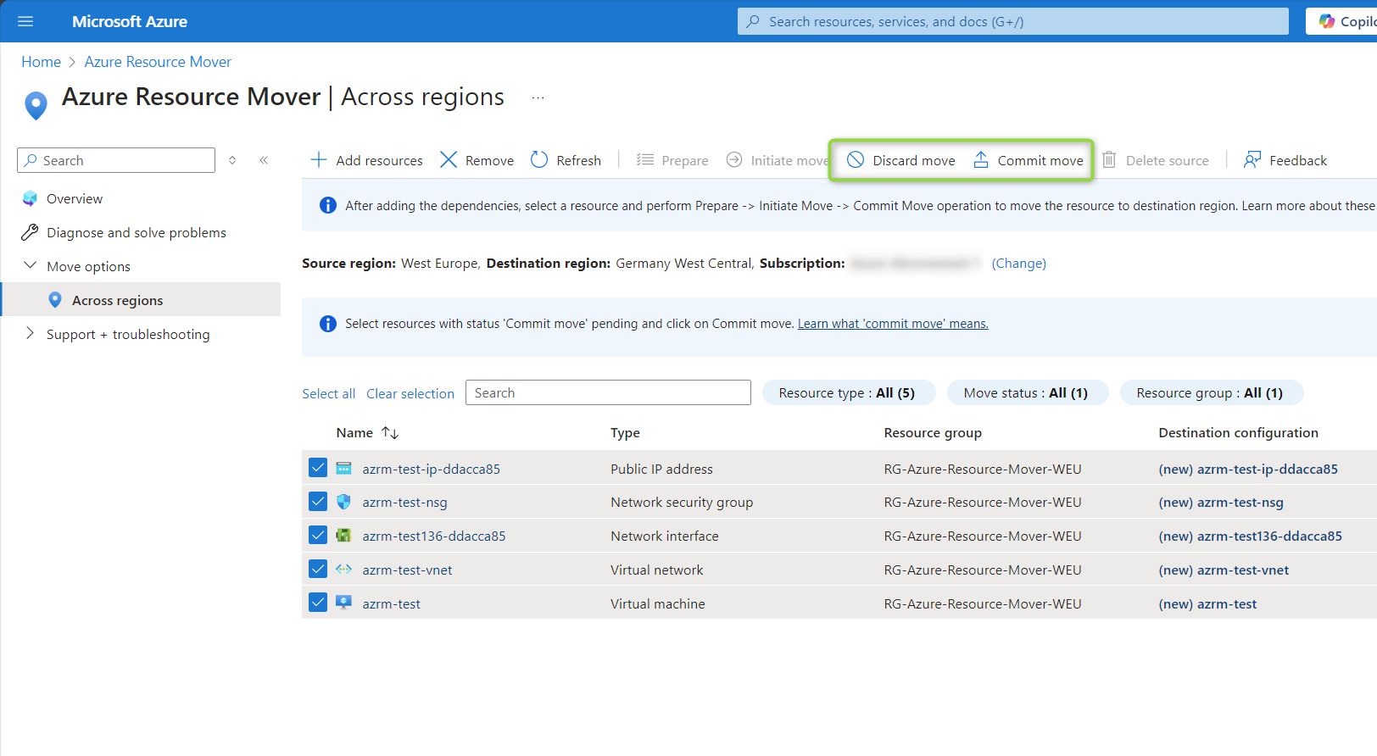Focus the resource list Search box
The width and height of the screenshot is (1377, 756).
(608, 392)
